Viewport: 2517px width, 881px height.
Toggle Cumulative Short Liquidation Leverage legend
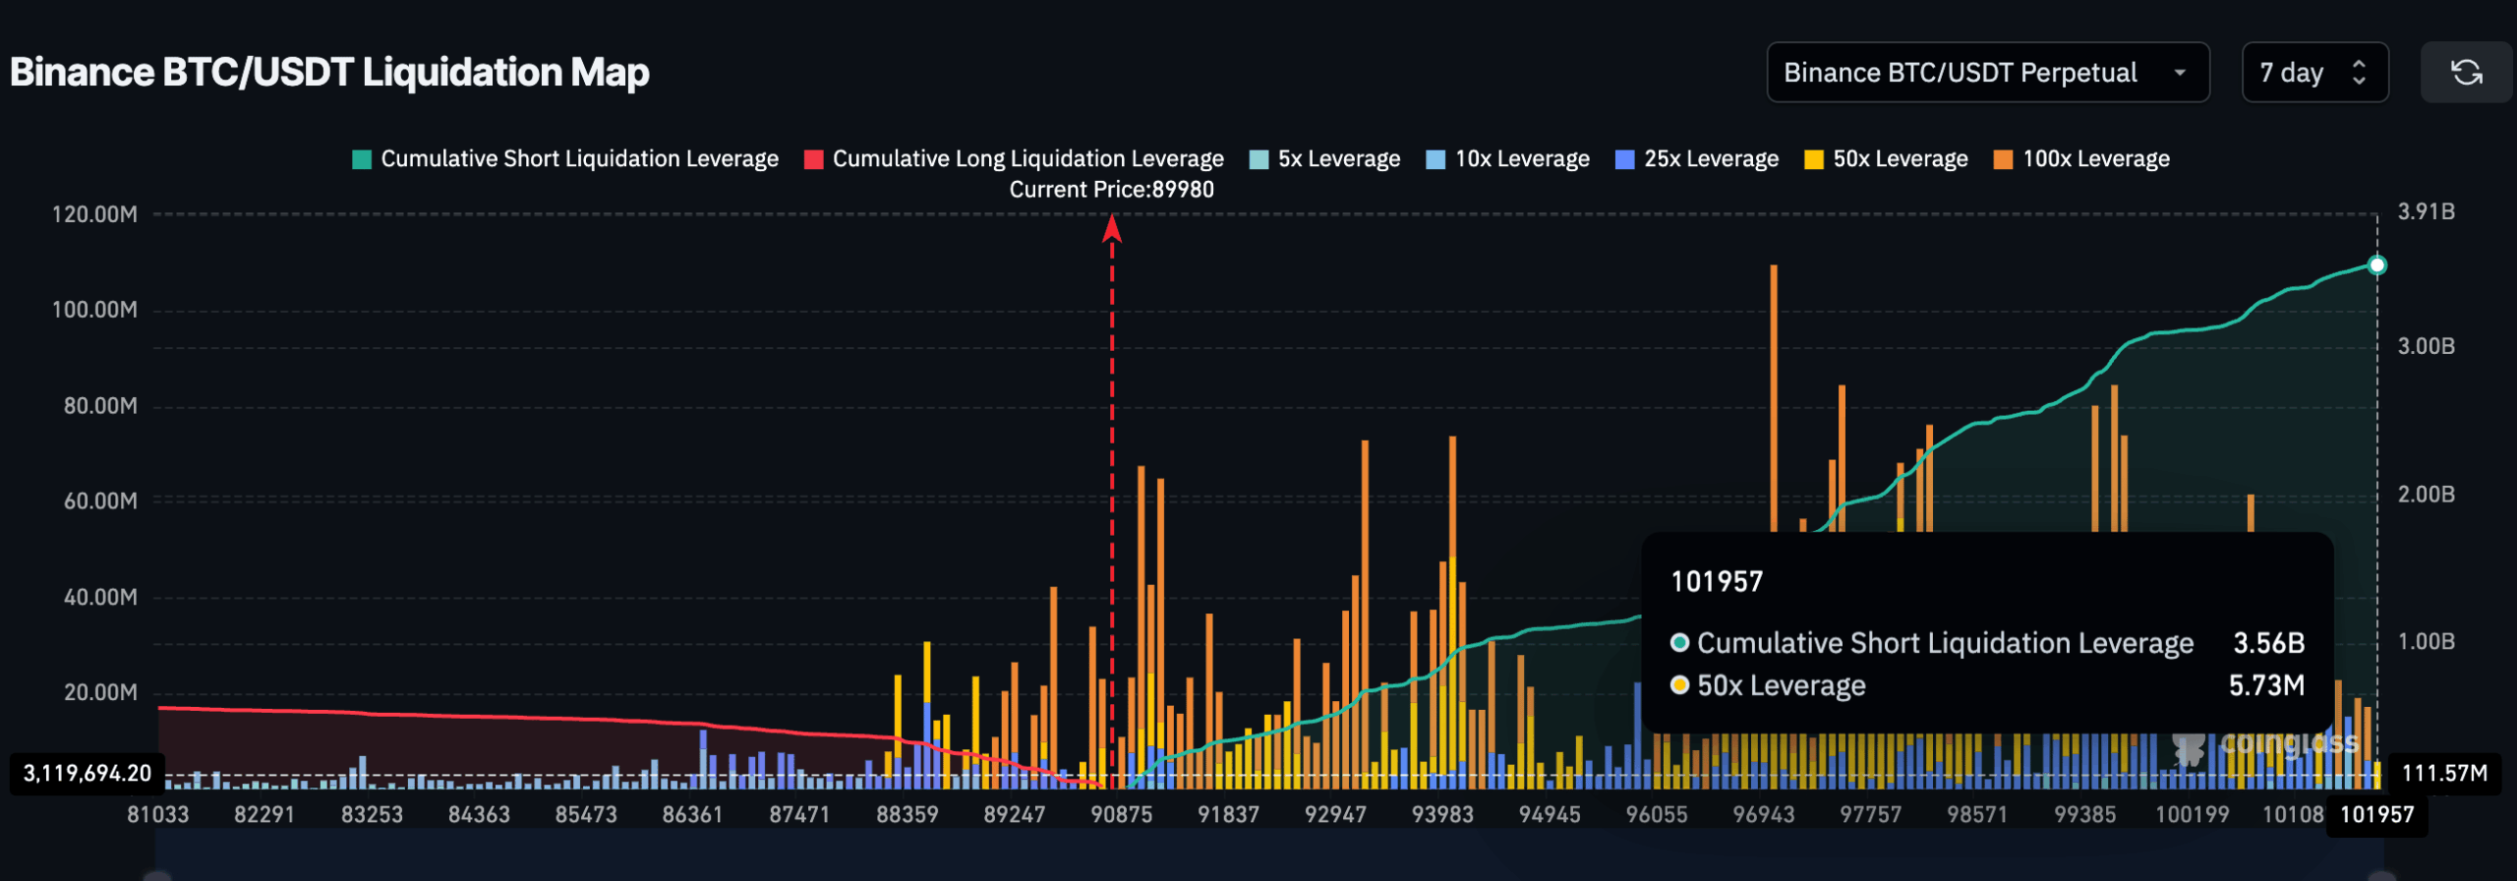tap(579, 159)
